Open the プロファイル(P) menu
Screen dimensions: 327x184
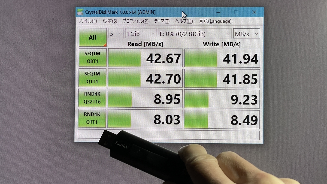(x=135, y=21)
